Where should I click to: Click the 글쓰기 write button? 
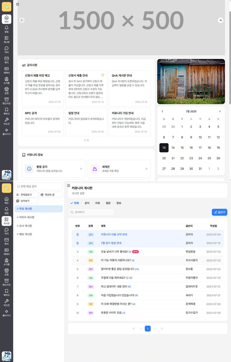click(220, 212)
